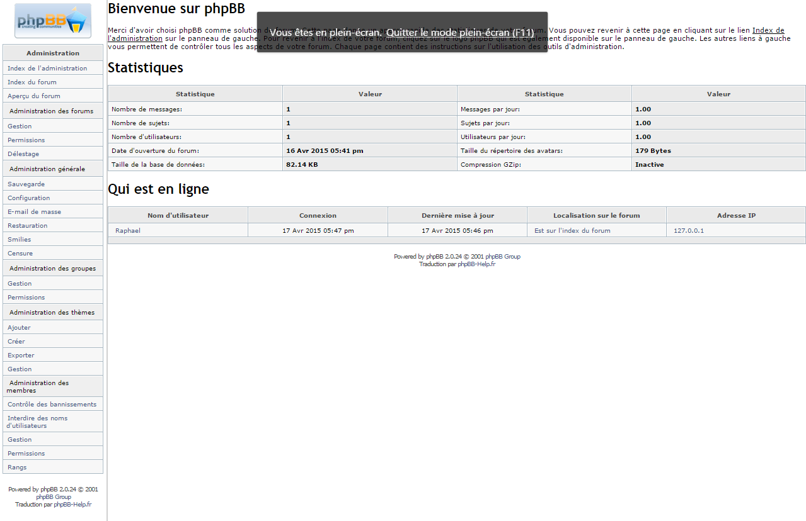Open the Censure settings
This screenshot has width=806, height=521.
20,253
